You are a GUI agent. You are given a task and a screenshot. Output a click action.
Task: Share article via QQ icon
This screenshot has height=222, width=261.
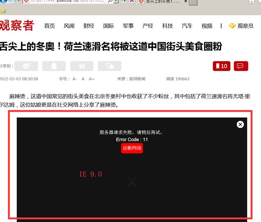coord(54,66)
